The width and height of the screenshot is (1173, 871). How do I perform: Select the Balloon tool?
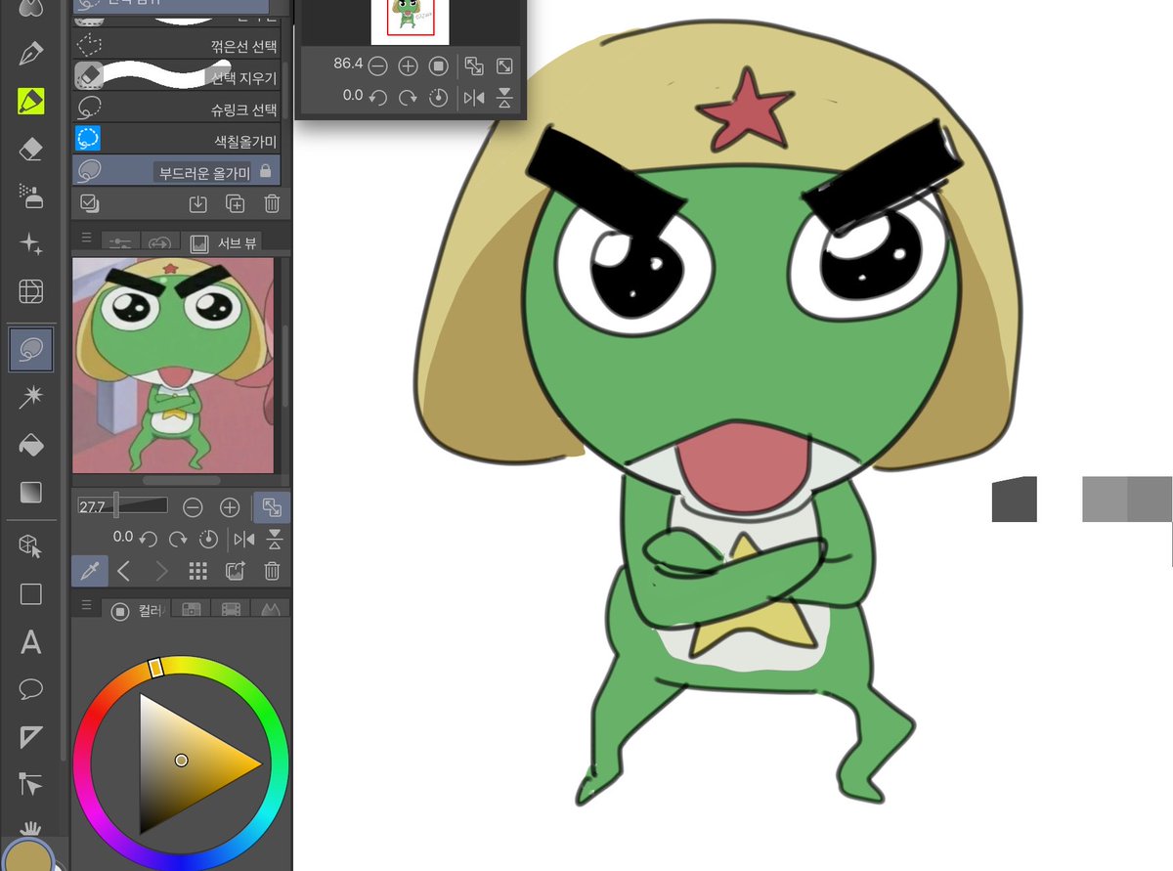31,689
